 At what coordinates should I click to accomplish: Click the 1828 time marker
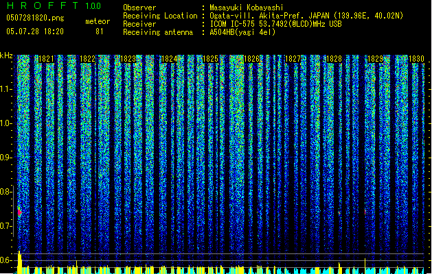pyautogui.click(x=334, y=59)
